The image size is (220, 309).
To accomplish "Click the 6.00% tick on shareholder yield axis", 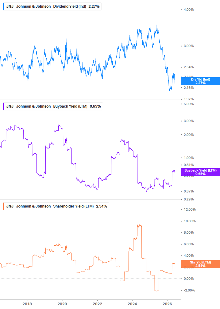I will 189,244.
